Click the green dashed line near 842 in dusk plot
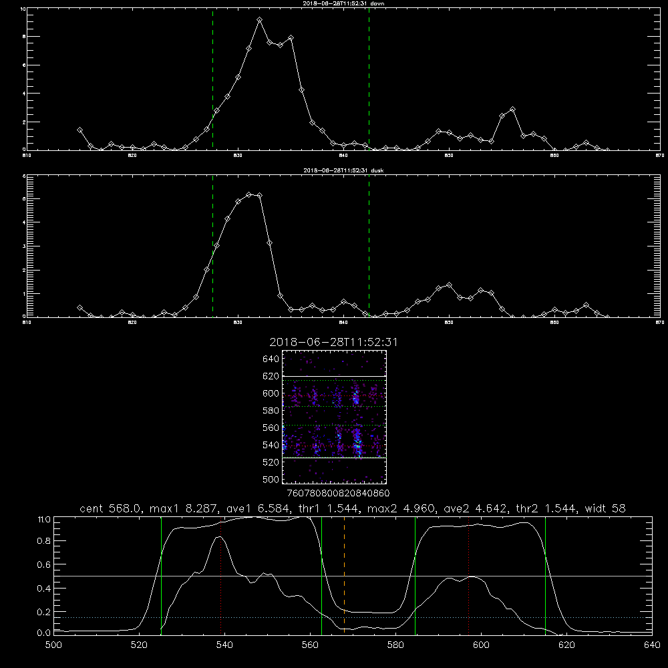 click(369, 246)
